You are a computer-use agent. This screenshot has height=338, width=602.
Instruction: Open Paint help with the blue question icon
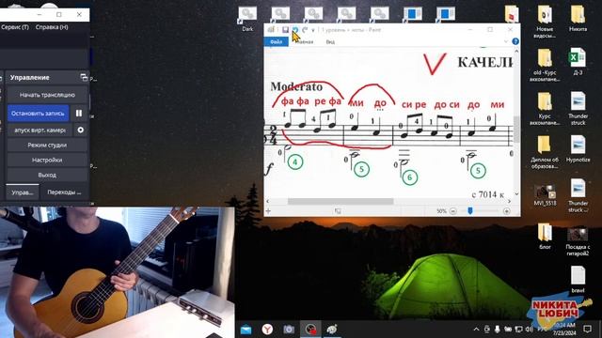click(515, 41)
